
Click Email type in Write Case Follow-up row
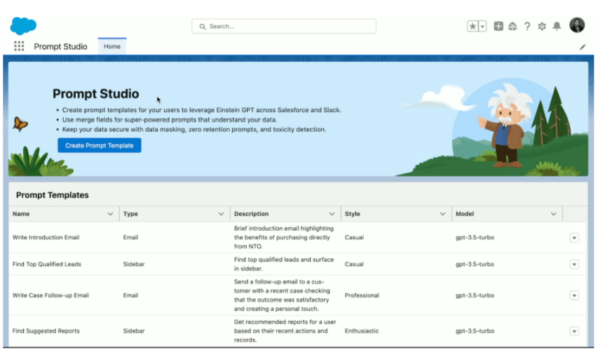point(130,295)
